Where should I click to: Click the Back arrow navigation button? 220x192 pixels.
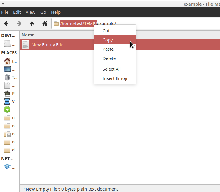click(6, 24)
